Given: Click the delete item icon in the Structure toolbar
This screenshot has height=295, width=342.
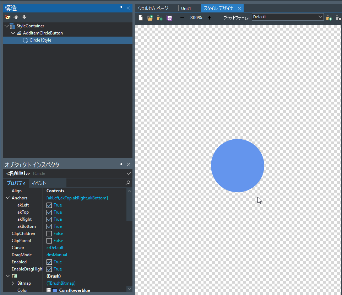Looking at the screenshot, I should (8, 17).
